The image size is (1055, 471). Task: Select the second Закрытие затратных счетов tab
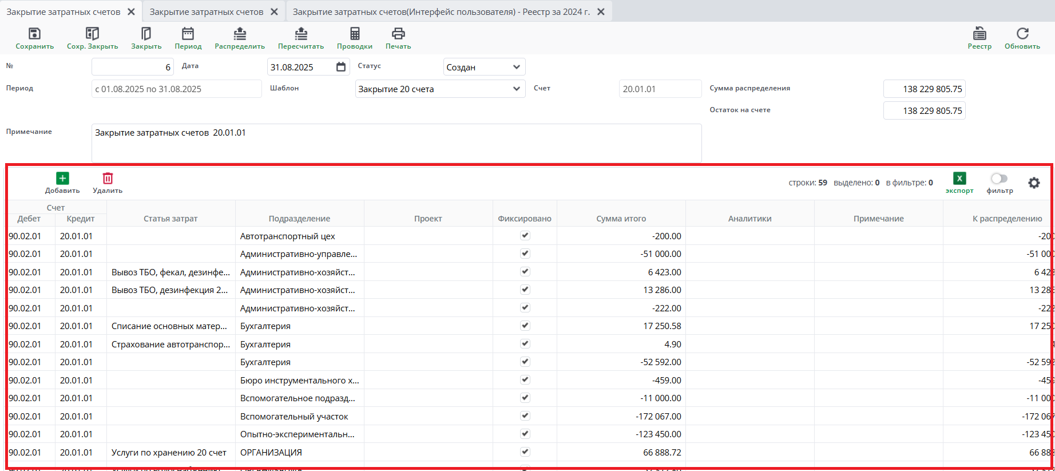point(207,11)
